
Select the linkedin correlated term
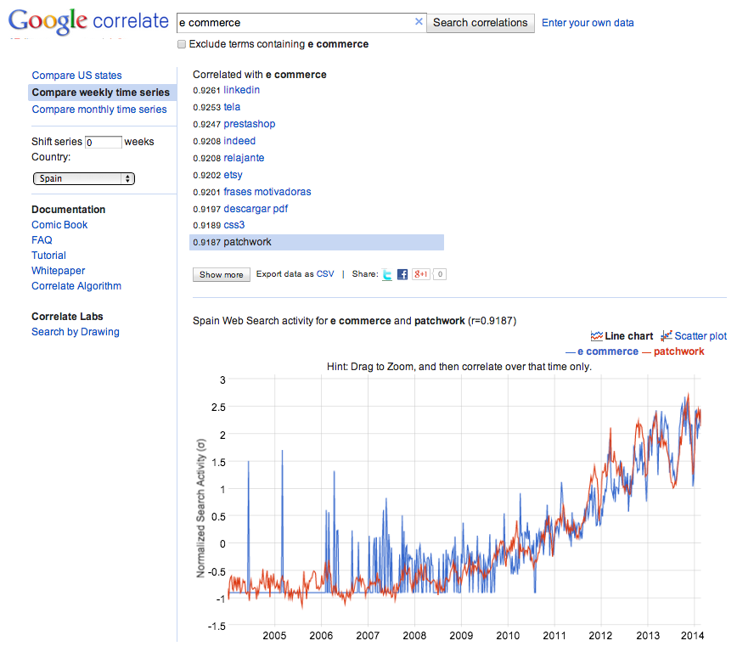point(241,90)
